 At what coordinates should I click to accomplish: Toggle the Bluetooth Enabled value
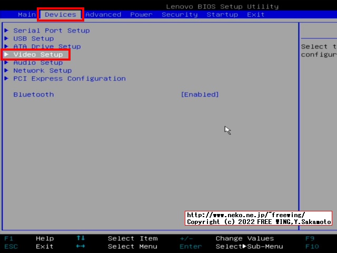[200, 94]
